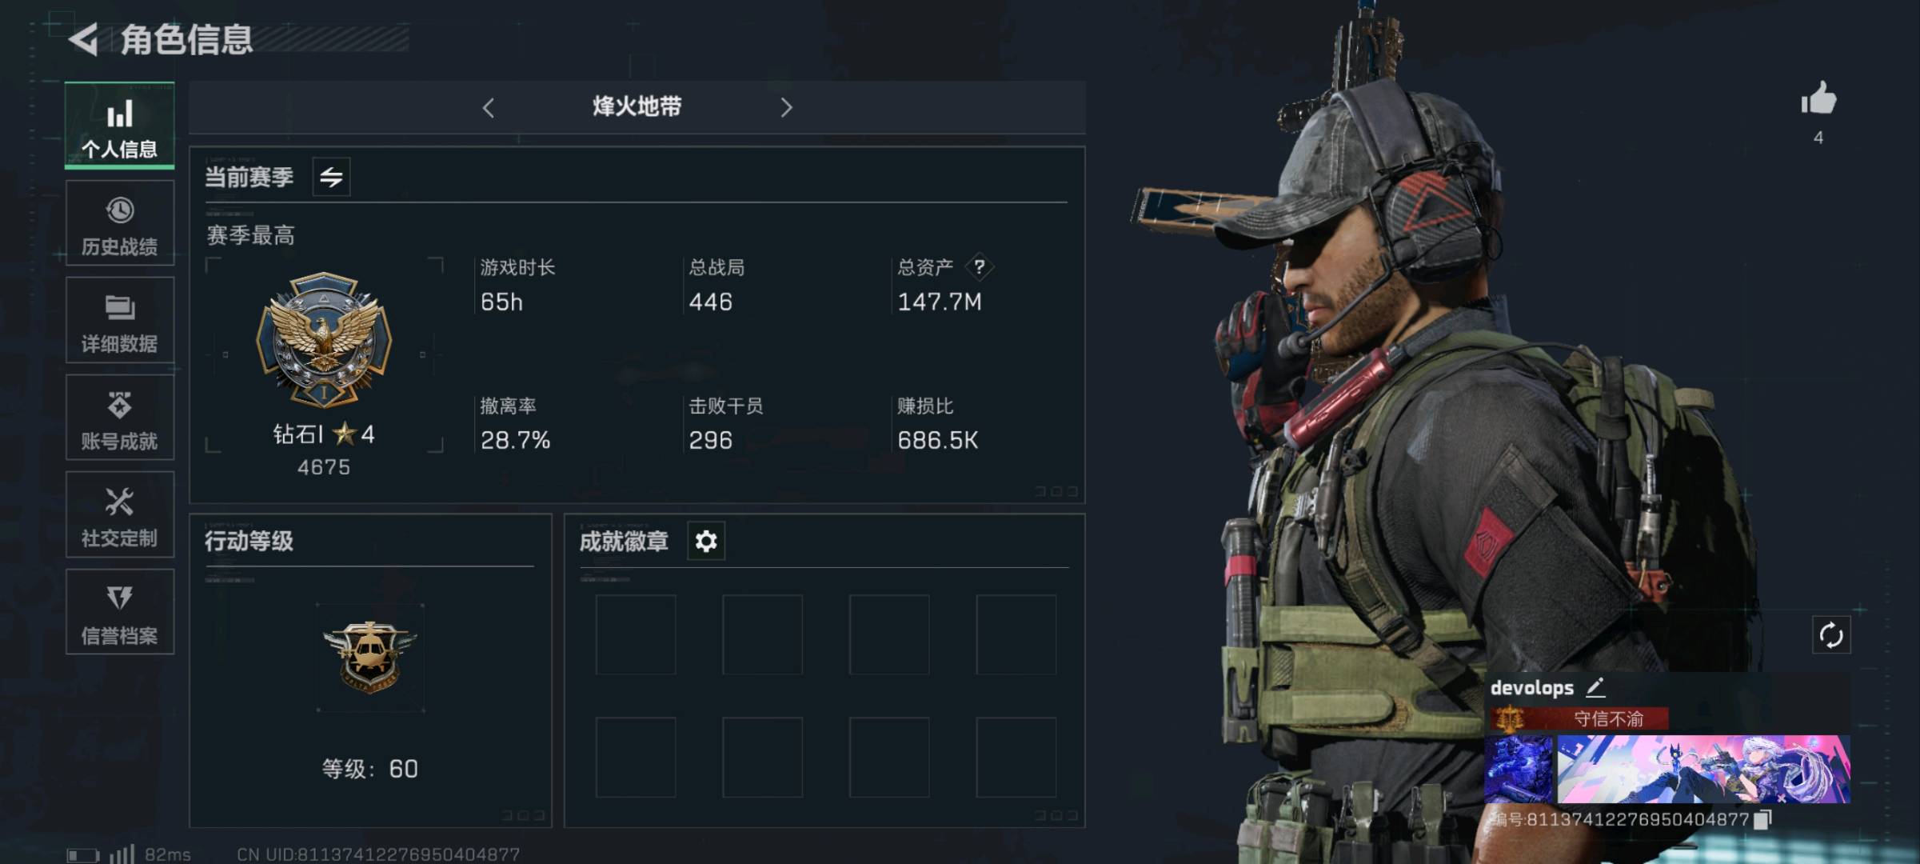
Task: Select the first empty achievement badge slot
Action: click(636, 634)
